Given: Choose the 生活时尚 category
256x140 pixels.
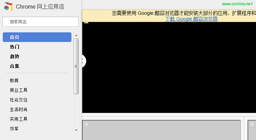Looking at the screenshot, I should click(19, 109).
